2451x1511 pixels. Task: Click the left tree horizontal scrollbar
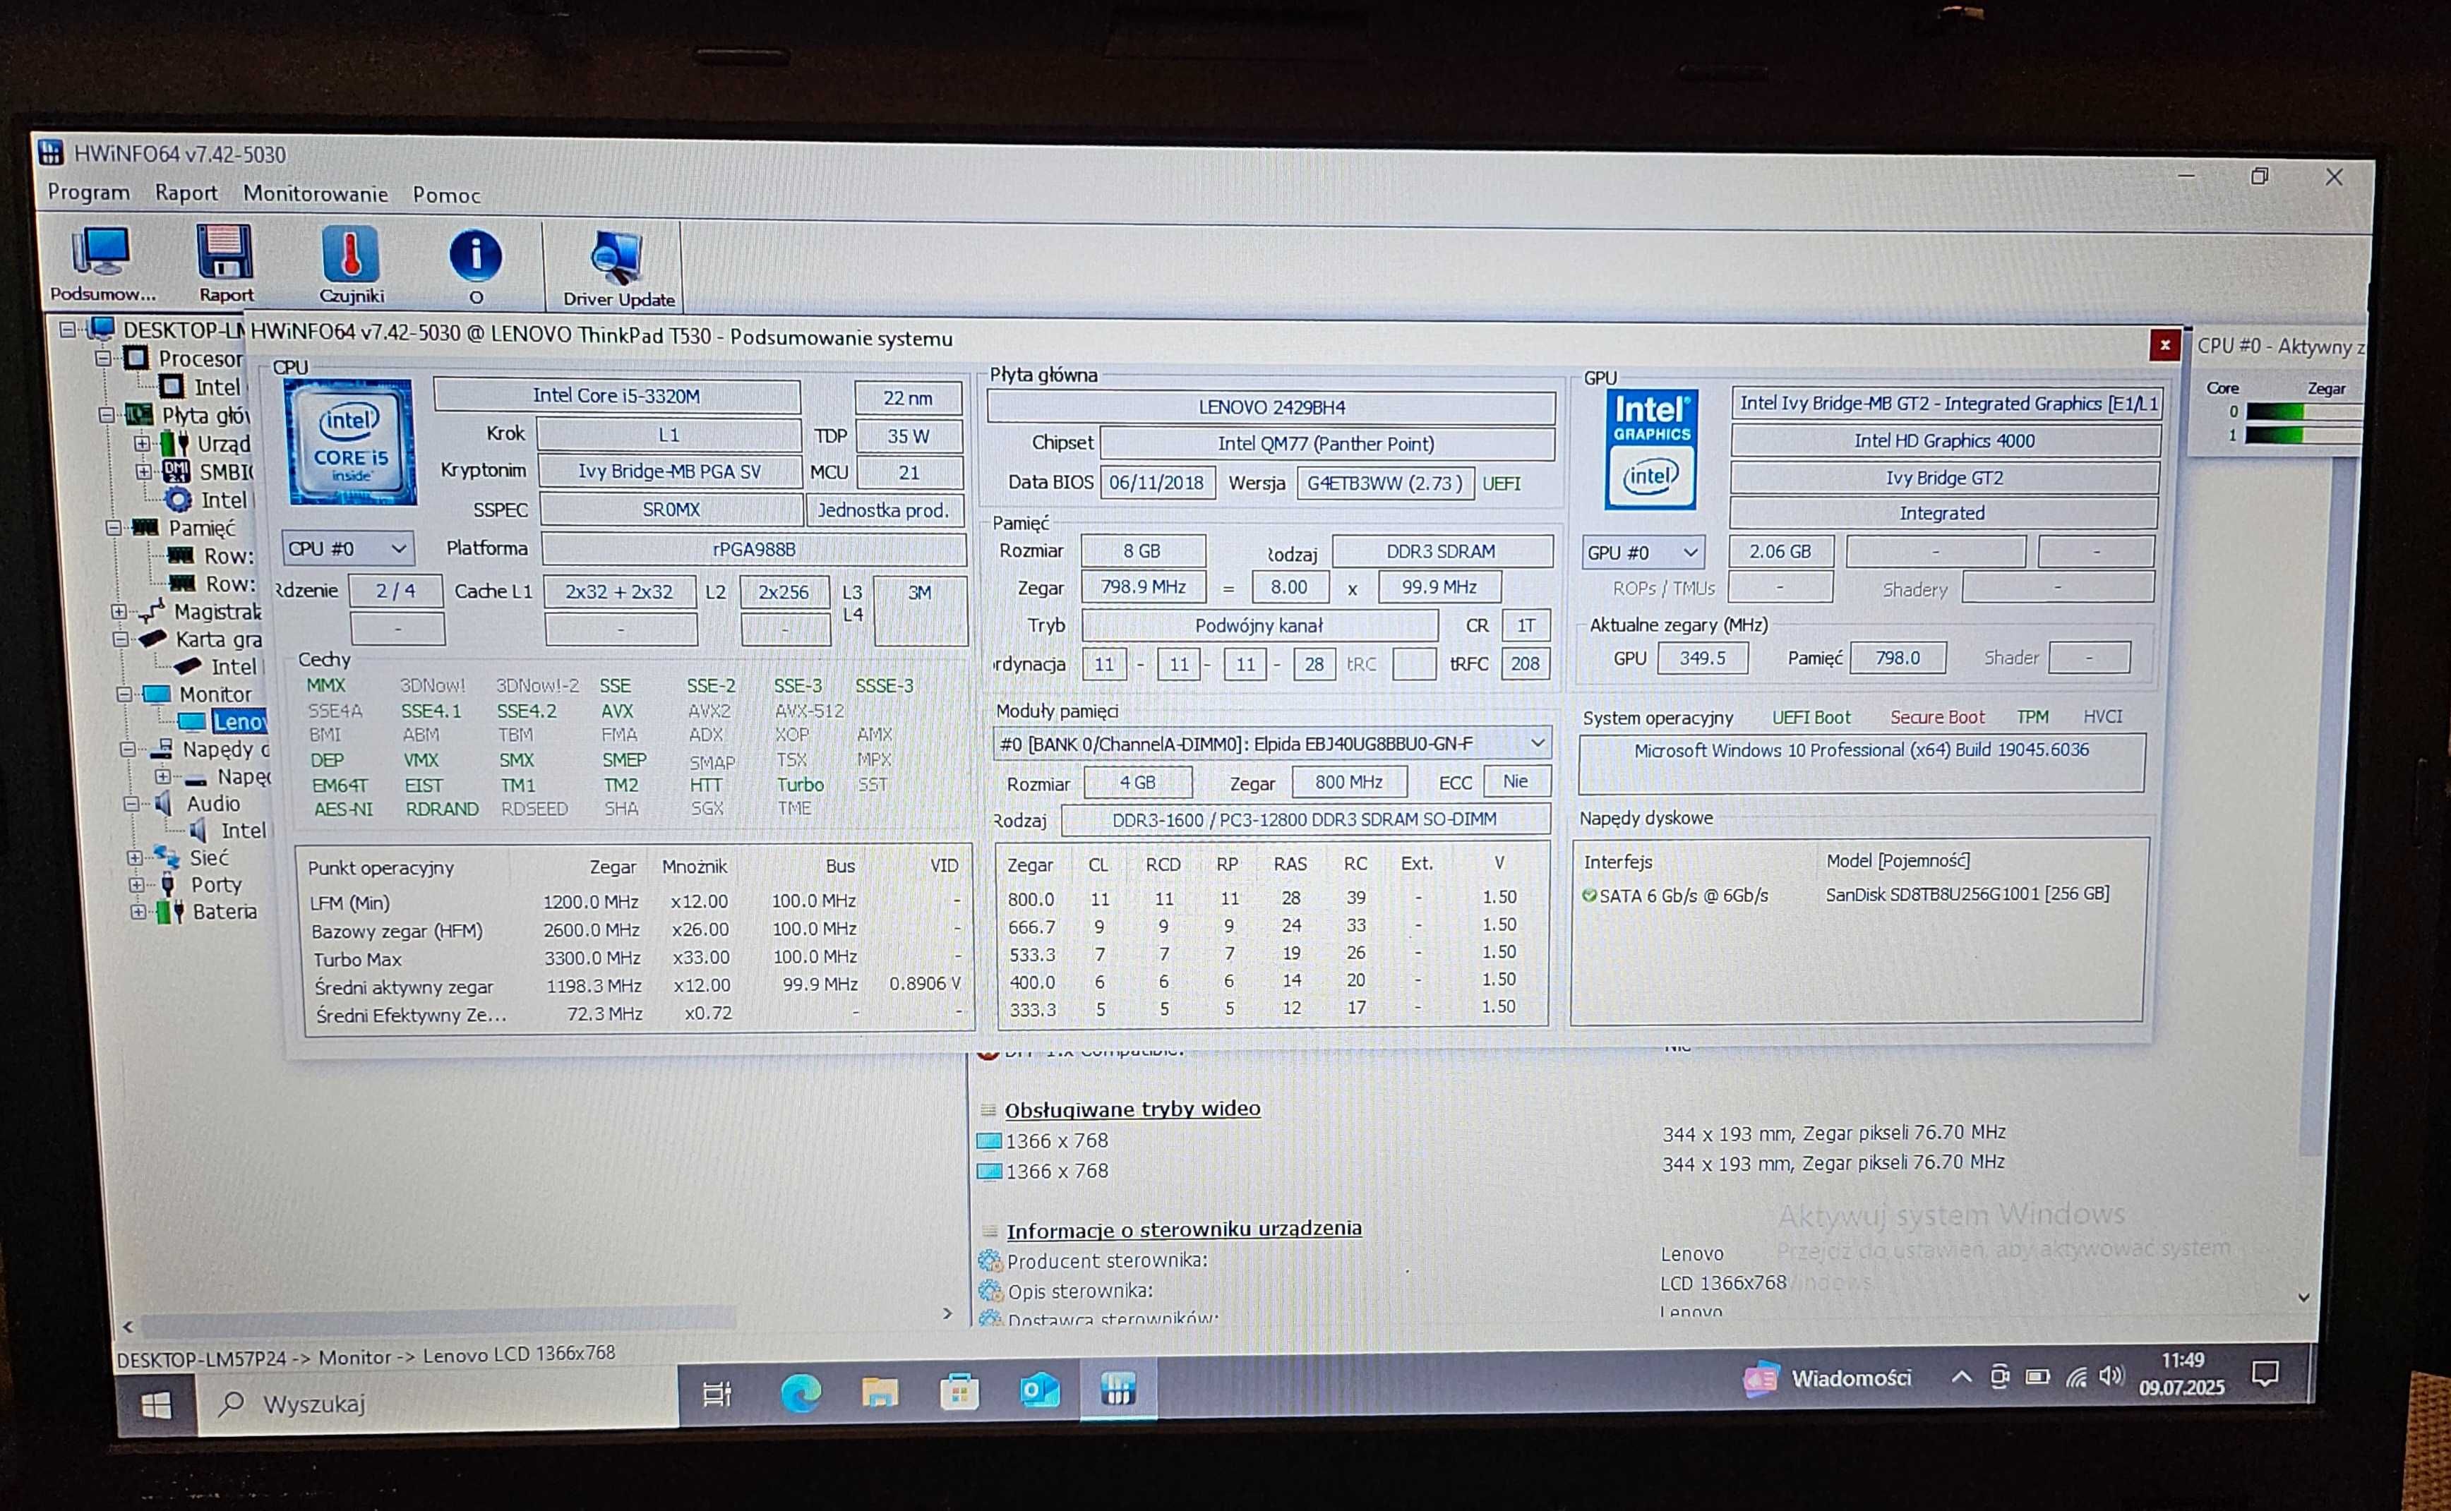(438, 1322)
